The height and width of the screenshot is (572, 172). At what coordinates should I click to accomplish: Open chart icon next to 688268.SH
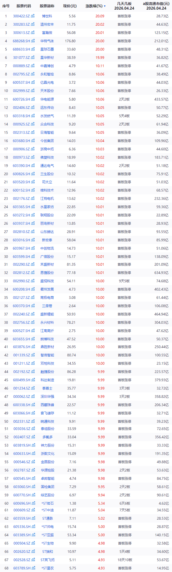click(x=33, y=41)
